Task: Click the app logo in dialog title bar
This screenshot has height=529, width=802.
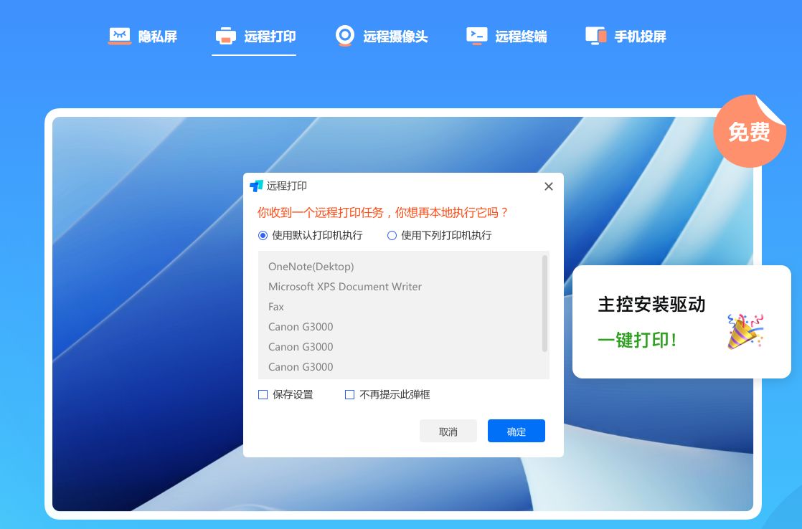Action: click(x=256, y=186)
